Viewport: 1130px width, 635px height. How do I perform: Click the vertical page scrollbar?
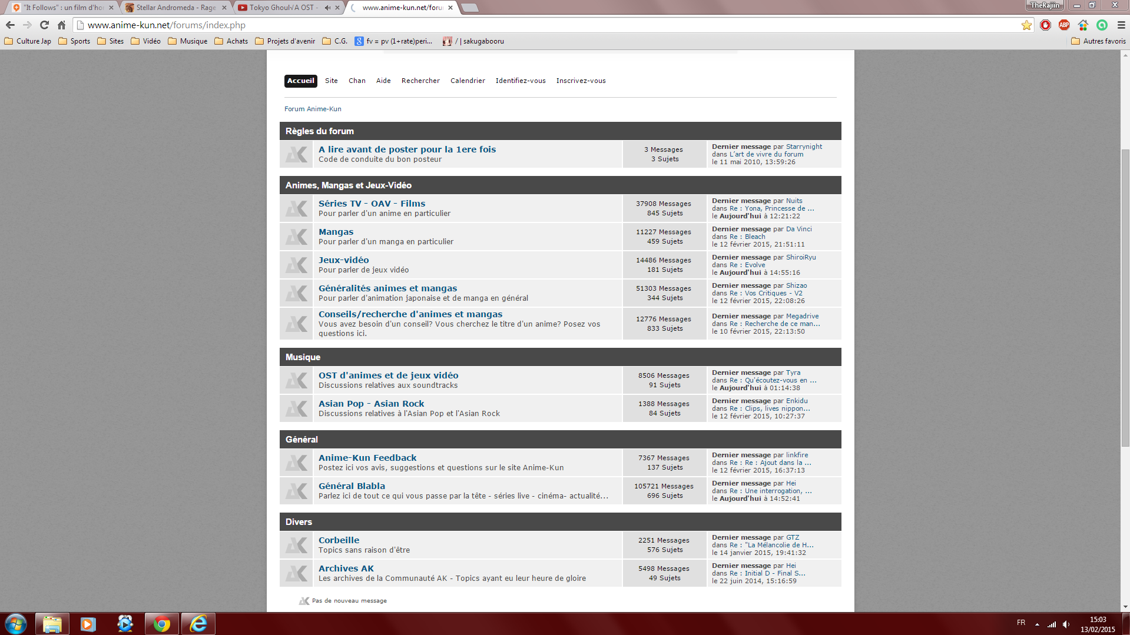click(1125, 297)
